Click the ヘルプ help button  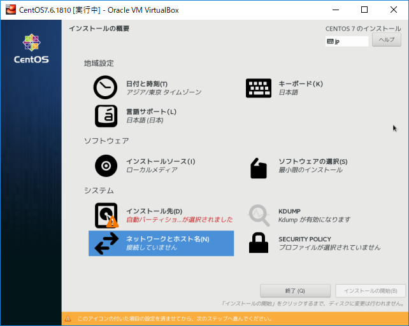pyautogui.click(x=387, y=39)
